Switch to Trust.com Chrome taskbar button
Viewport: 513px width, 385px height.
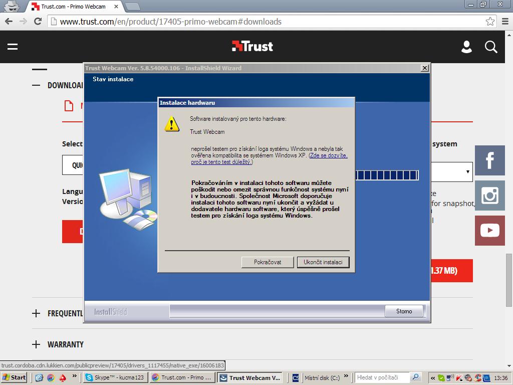[182, 377]
